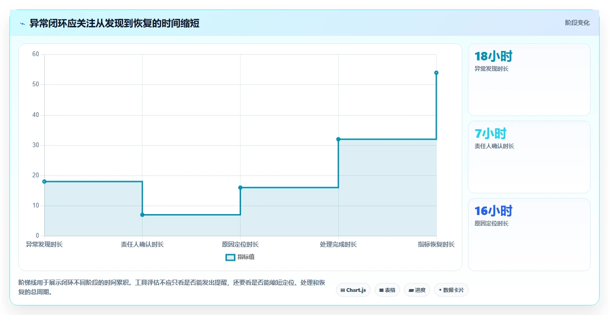Viewport: 609px width, 315px height.
Task: Click the x-axis label 责任人确认时长
Action: [x=142, y=244]
